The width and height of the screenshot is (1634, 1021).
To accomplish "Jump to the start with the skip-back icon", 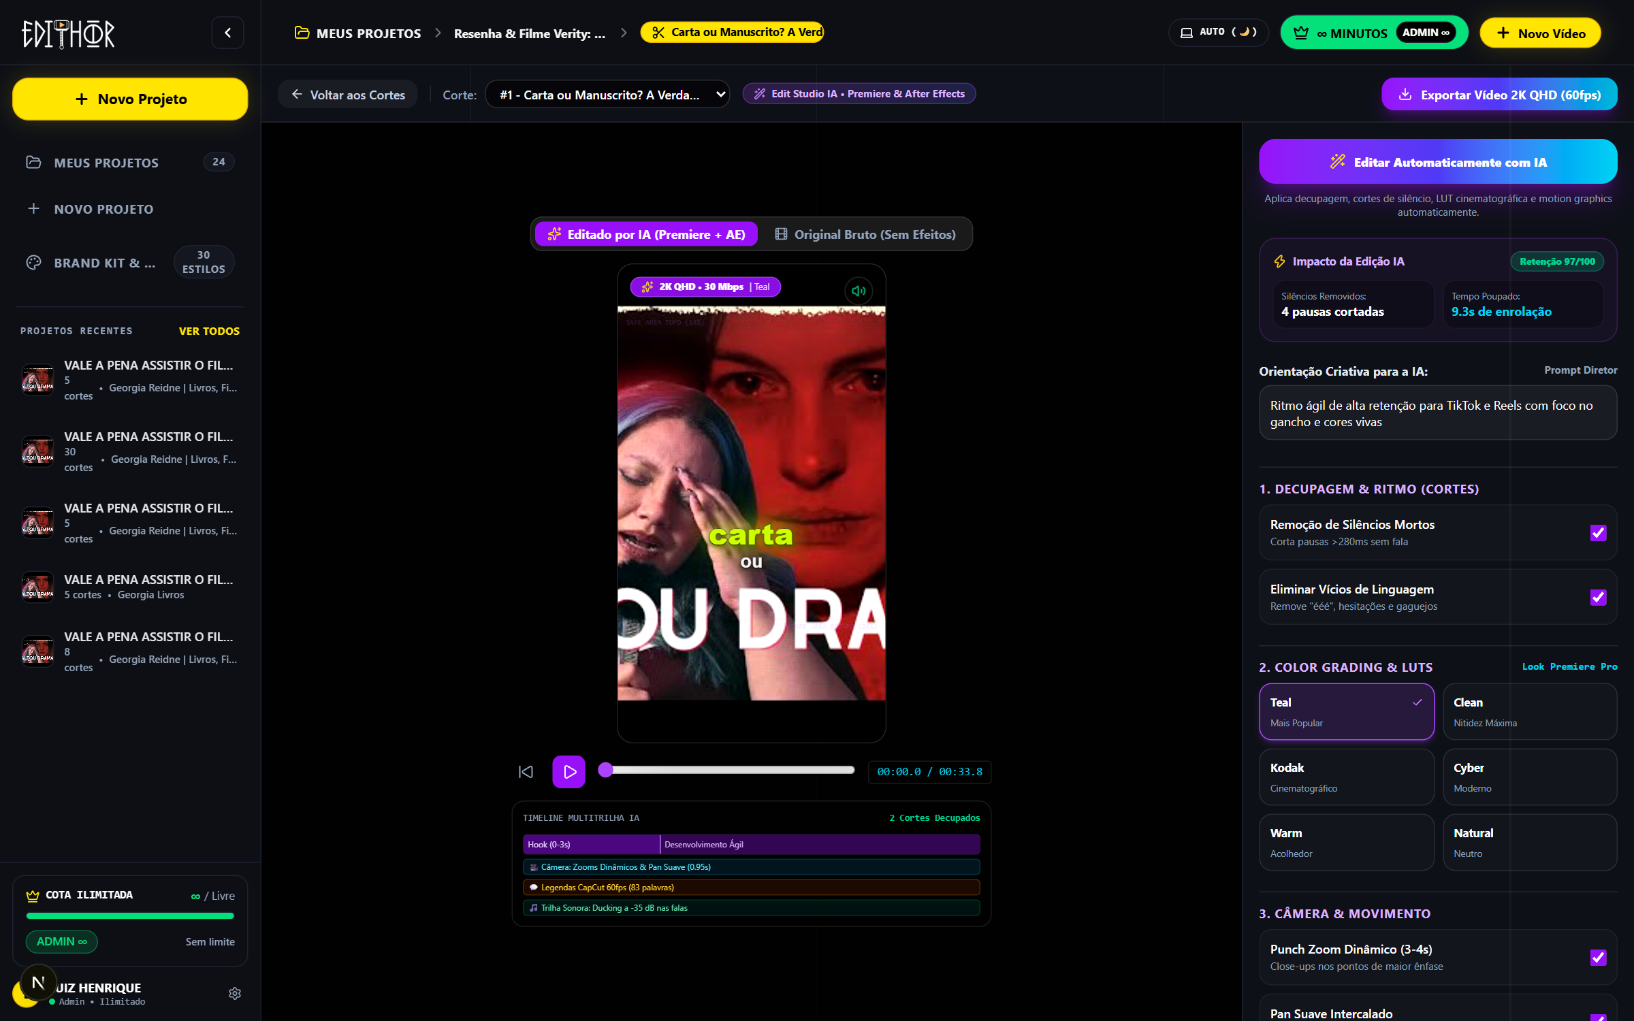I will coord(526,771).
